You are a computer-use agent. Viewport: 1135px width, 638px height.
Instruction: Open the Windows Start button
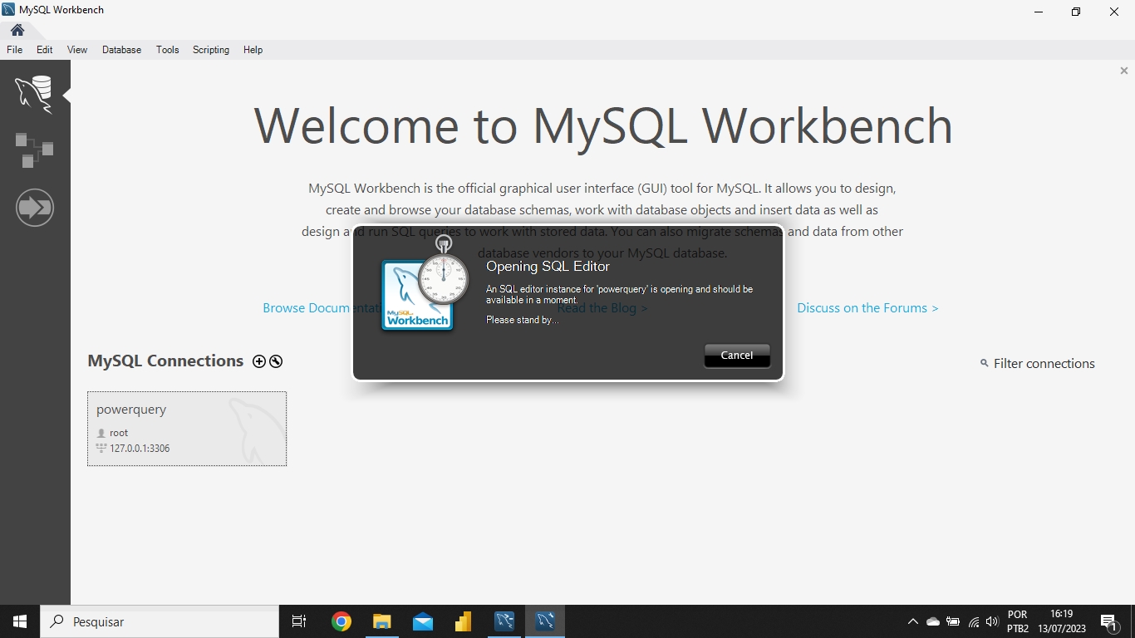pyautogui.click(x=20, y=621)
